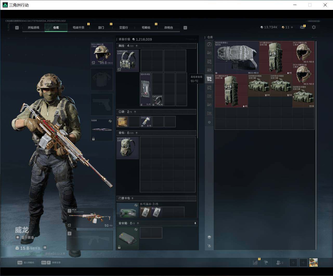Click the lock icon on the melee weapon slot
Image resolution: width=333 pixels, height=276 pixels.
click(93, 139)
